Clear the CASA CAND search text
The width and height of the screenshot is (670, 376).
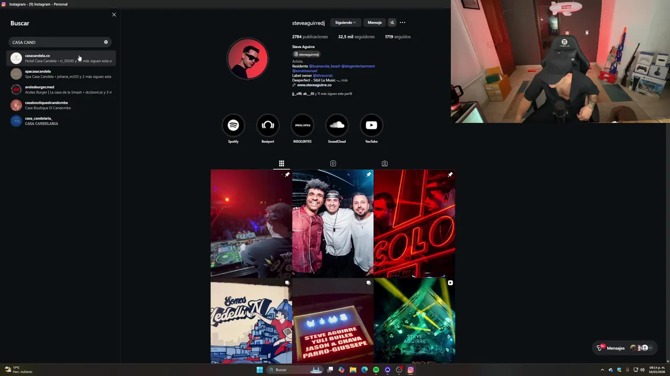[x=106, y=42]
